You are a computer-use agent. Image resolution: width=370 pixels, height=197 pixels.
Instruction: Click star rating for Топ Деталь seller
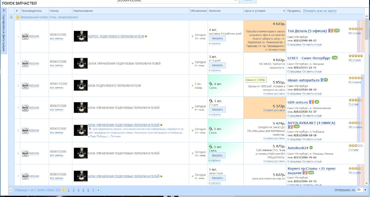(x=356, y=29)
